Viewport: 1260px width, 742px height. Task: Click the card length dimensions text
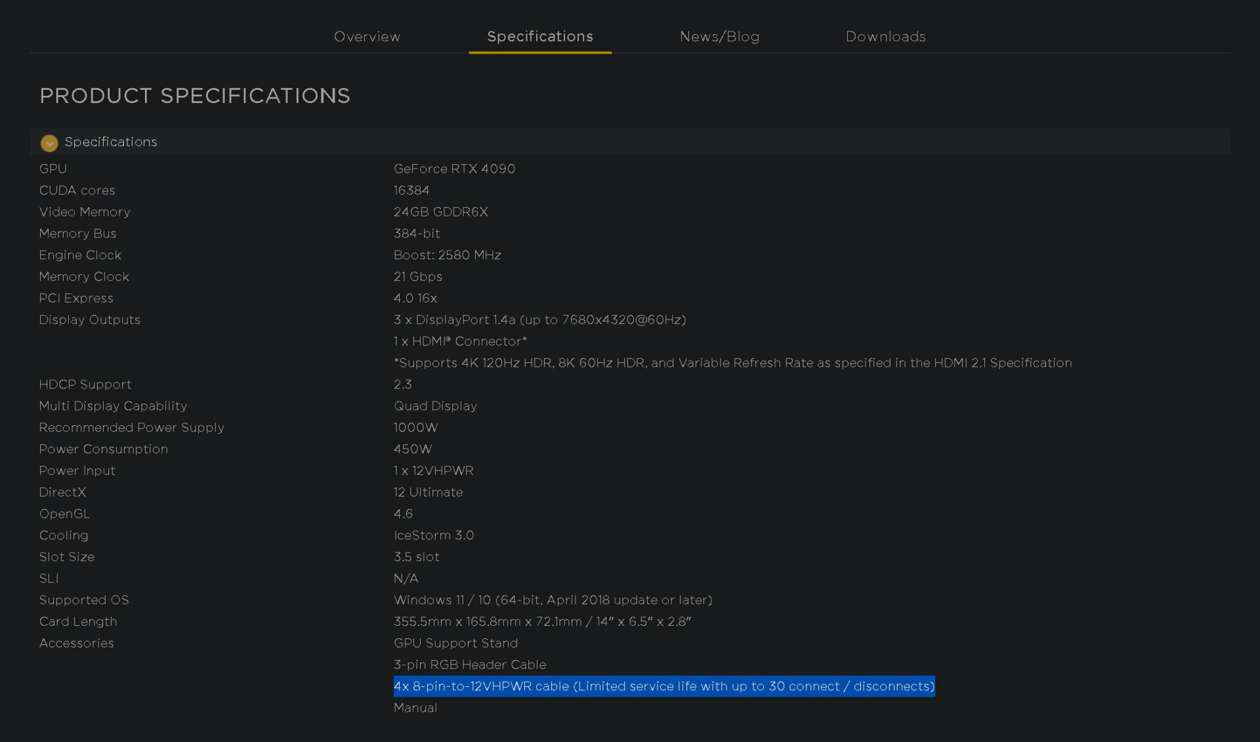click(543, 621)
